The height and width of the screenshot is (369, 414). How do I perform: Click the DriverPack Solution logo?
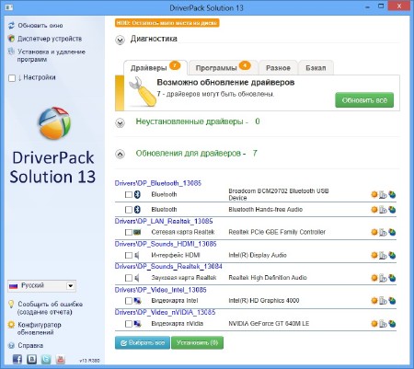point(54,123)
